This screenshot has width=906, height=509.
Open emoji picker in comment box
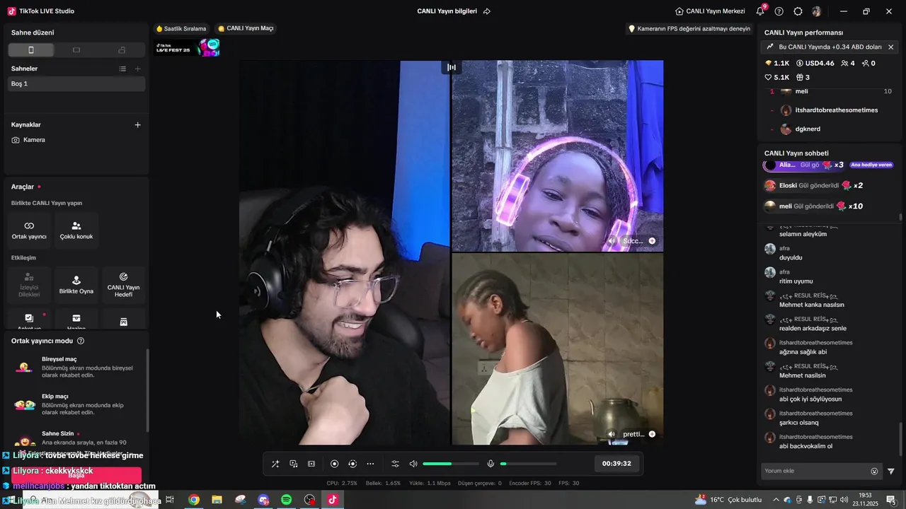click(874, 471)
